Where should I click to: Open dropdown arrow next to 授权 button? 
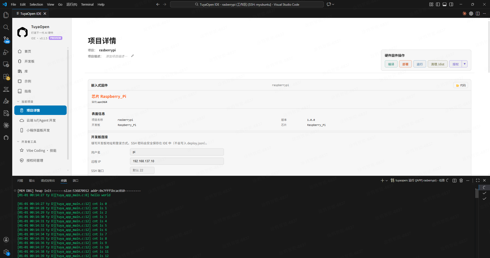pos(465,64)
